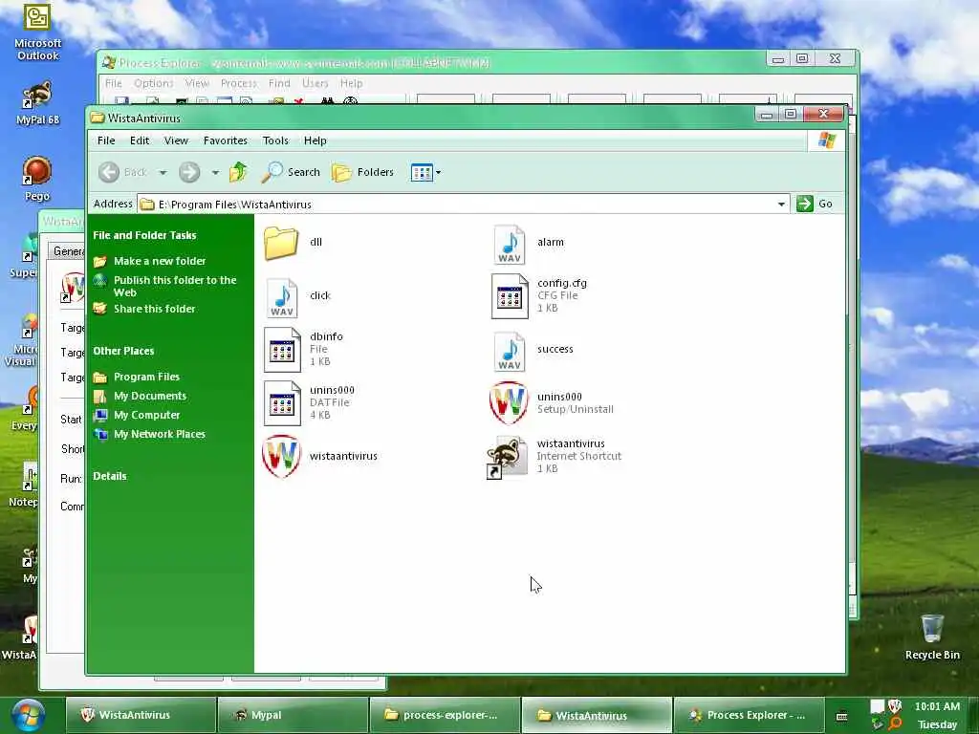Switch to process-explorer folder taskbar button
This screenshot has width=979, height=734.
444,715
